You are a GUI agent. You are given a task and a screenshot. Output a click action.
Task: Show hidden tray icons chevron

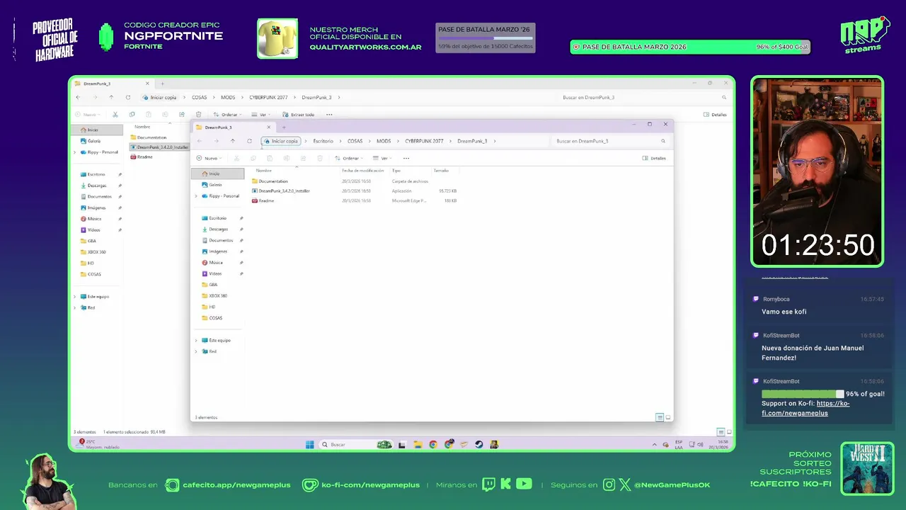(654, 445)
